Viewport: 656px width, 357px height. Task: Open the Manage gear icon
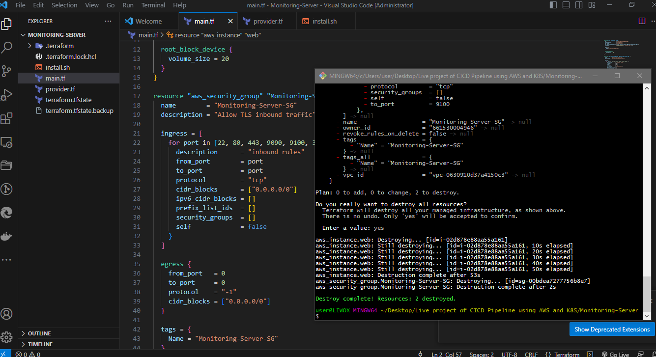click(7, 337)
